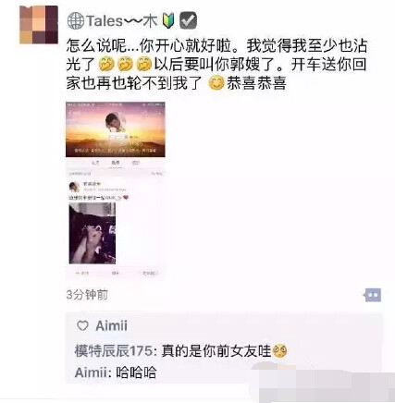Image resolution: width=395 pixels, height=403 pixels.
Task: Click the sunset cover in the shared screenshot
Action: [116, 129]
